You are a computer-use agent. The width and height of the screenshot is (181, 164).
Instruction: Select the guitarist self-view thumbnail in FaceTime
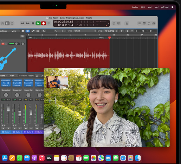(x=57, y=82)
